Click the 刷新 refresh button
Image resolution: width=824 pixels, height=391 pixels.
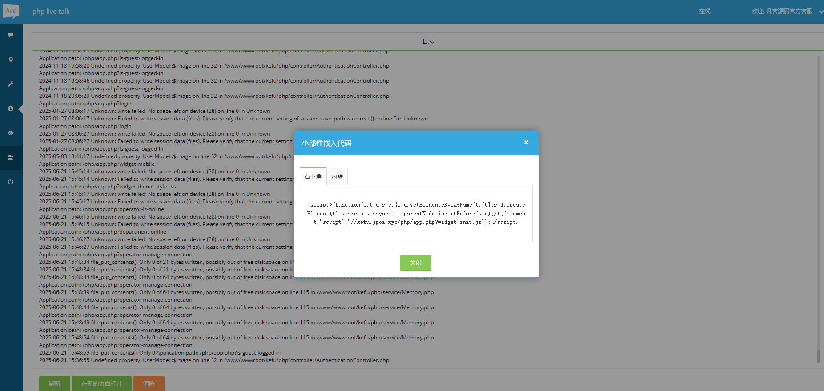point(55,383)
